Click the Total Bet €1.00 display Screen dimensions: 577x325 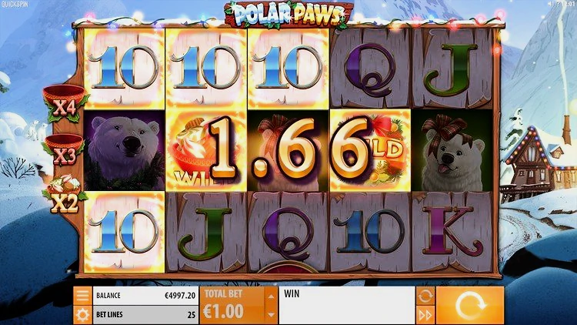click(x=232, y=305)
